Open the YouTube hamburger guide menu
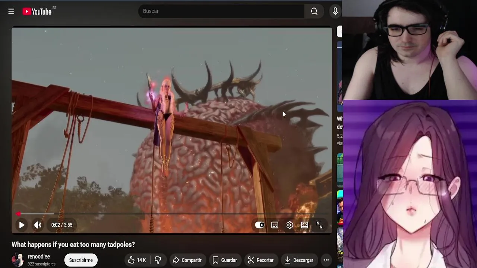Viewport: 477px width, 268px height. point(11,12)
